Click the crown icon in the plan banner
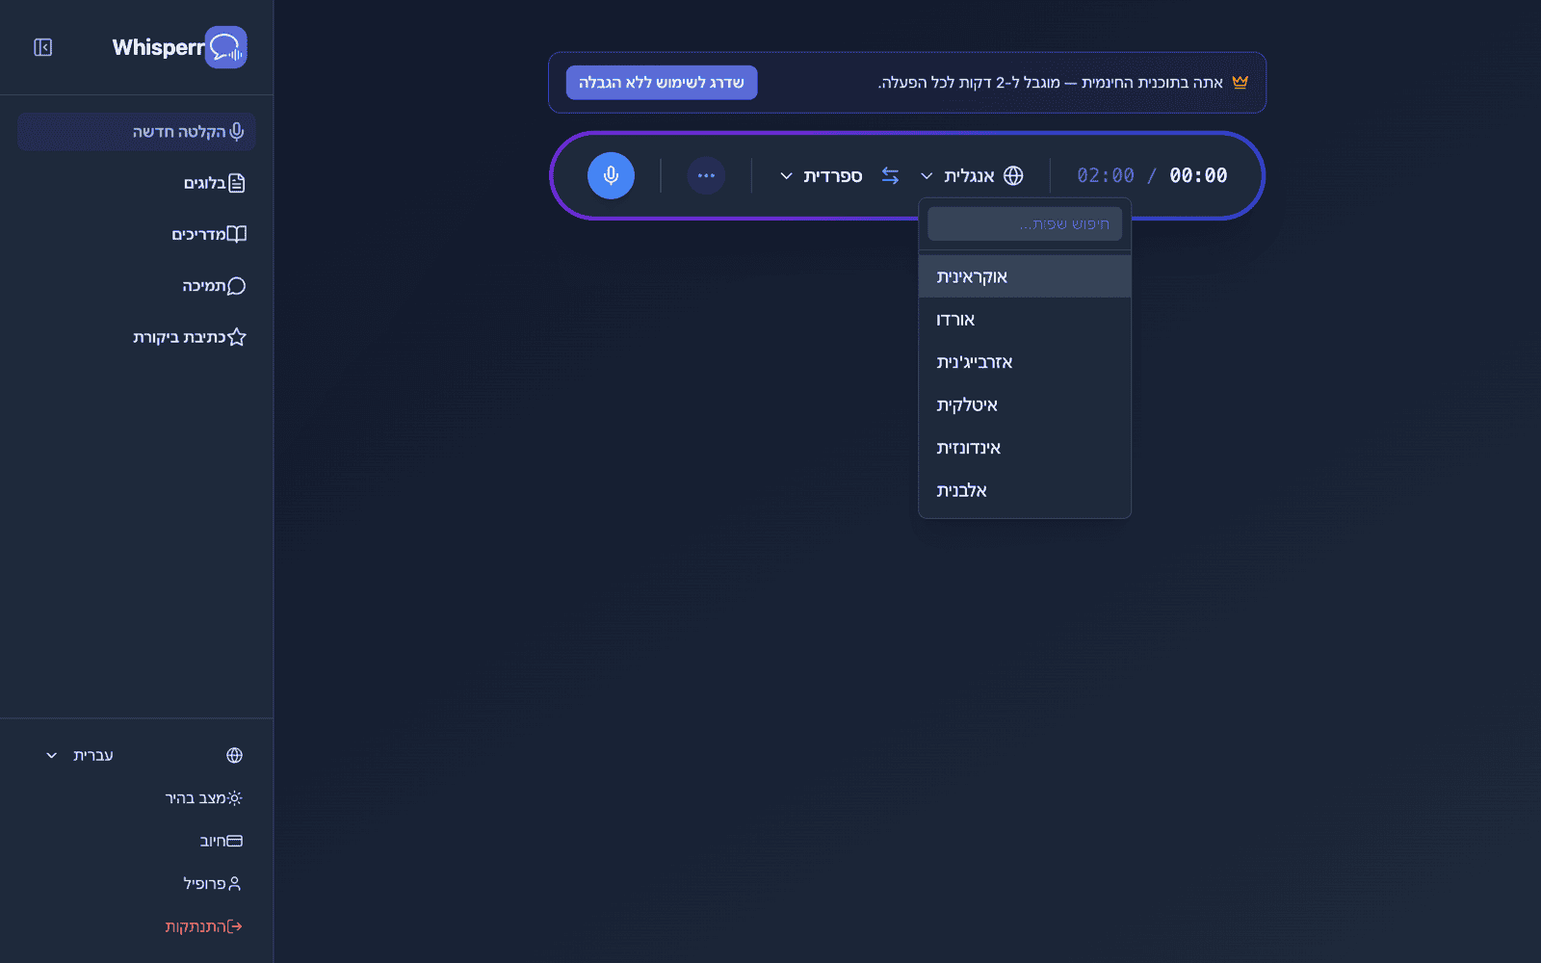The image size is (1541, 963). (x=1240, y=82)
